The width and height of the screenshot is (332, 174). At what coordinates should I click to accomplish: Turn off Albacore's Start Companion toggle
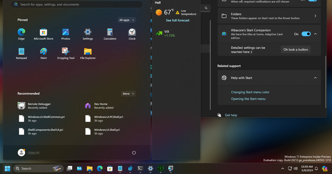click(306, 34)
